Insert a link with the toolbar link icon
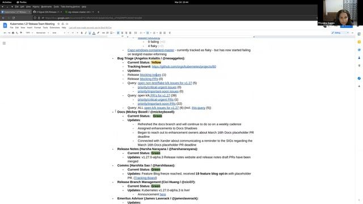 click(x=103, y=33)
